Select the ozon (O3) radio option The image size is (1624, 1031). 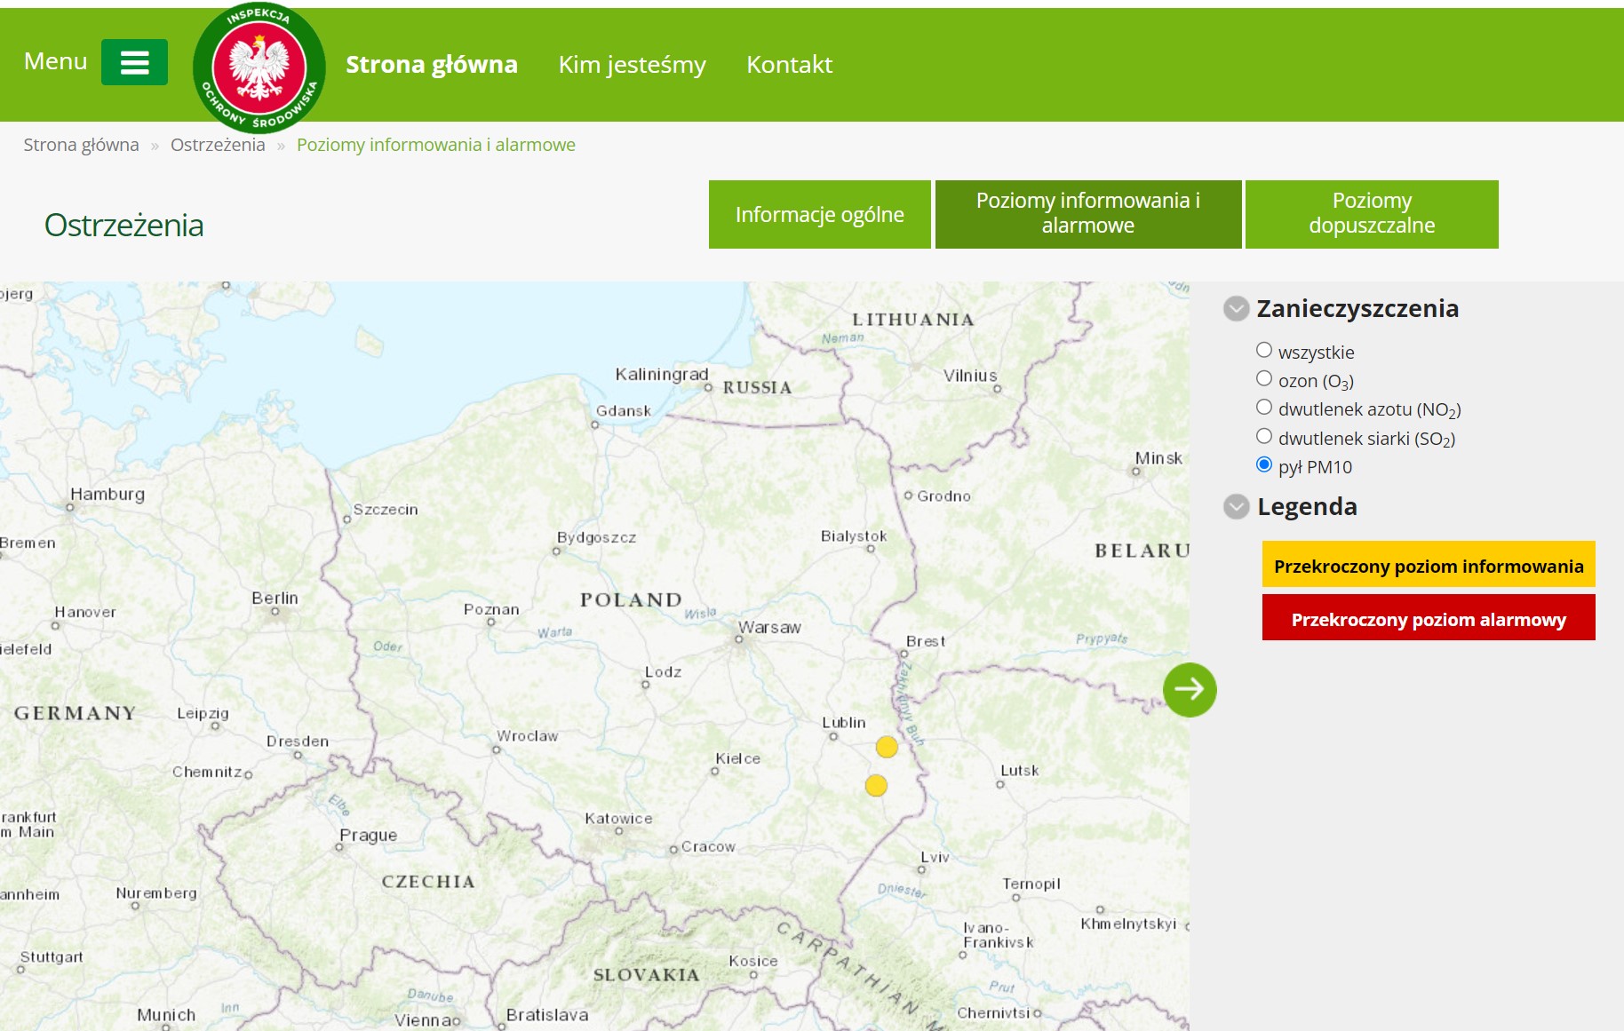(x=1264, y=378)
